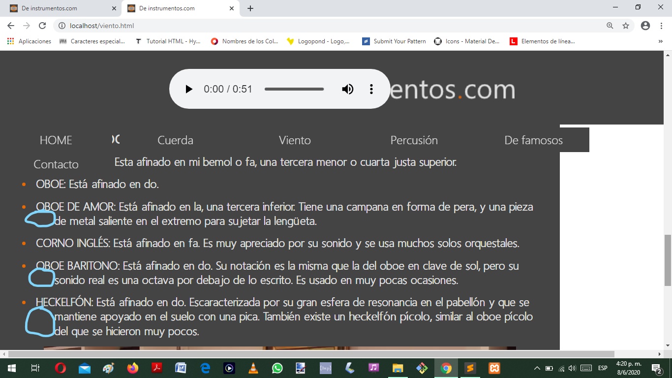Open audio player more options menu
Screen dimensions: 672x378
(371, 89)
